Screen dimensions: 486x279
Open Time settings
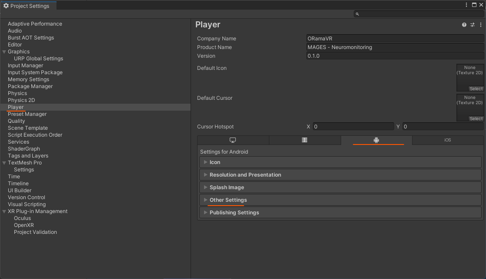coord(13,177)
